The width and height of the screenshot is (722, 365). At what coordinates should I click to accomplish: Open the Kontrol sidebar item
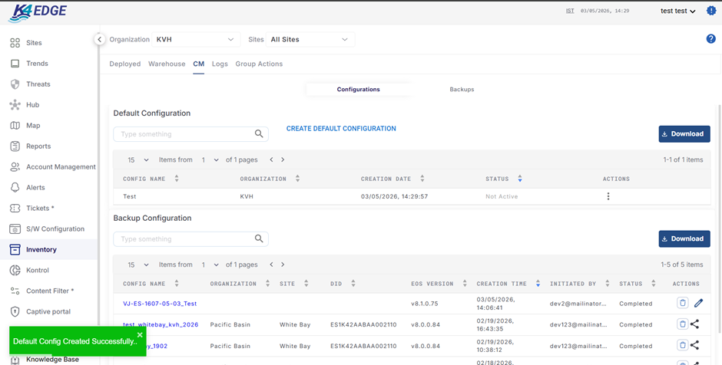click(38, 271)
